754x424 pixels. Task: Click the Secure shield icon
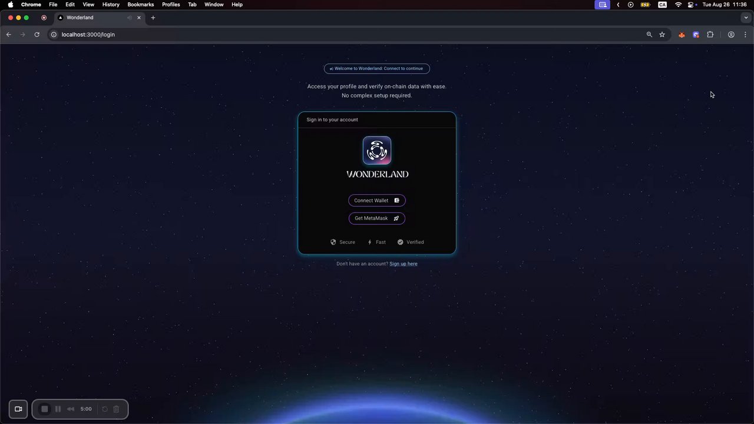pyautogui.click(x=333, y=242)
